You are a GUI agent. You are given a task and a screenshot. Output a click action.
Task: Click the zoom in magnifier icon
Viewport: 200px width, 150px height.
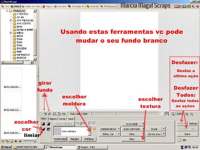point(187,114)
